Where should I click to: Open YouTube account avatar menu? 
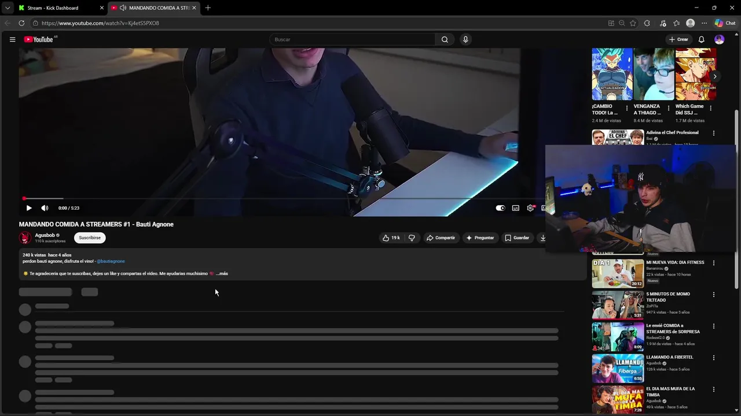tap(719, 39)
